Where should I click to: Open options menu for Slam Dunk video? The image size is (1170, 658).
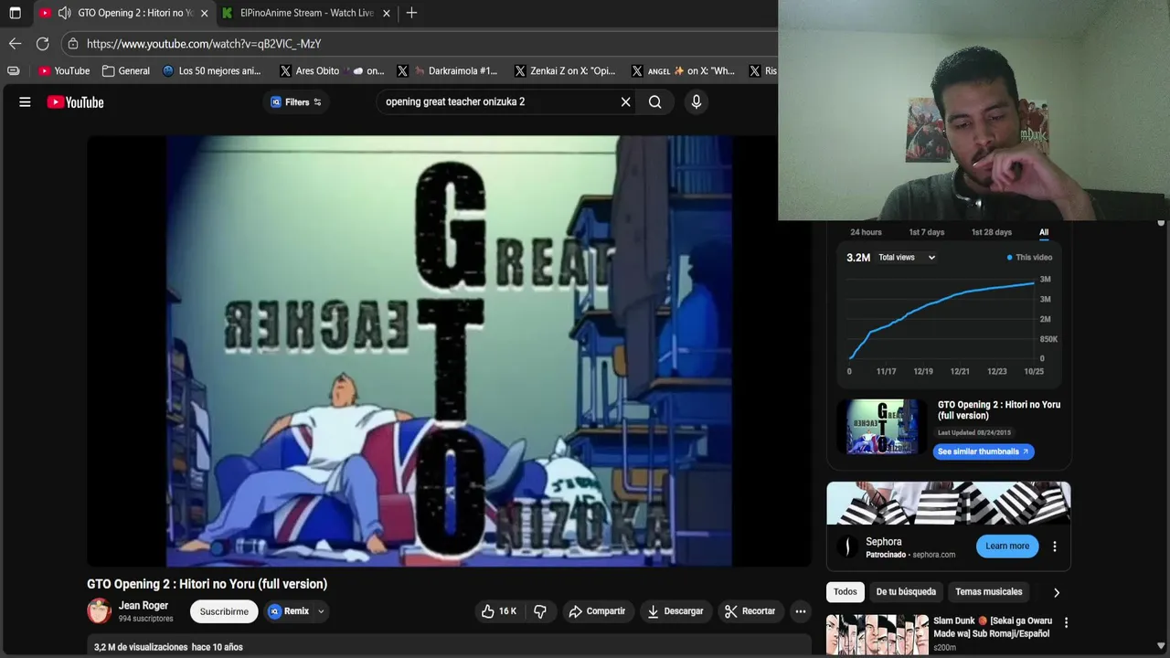tap(1066, 622)
